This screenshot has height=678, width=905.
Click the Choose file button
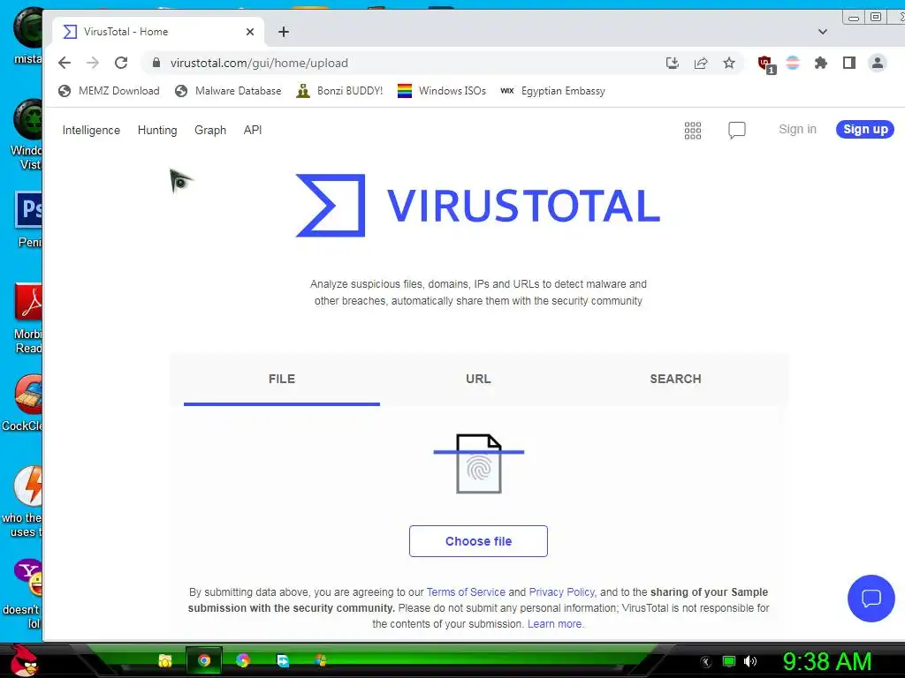(478, 541)
